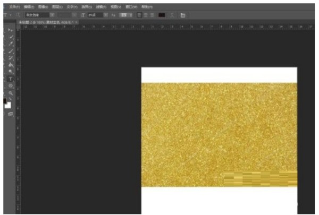Viewport: 319px width, 215px height.
Task: Open the 文件 (File) menu
Action: (14, 5)
